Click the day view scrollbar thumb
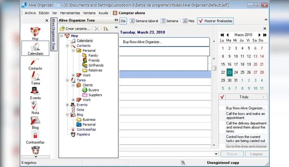This screenshot has width=289, height=167. coord(214,68)
